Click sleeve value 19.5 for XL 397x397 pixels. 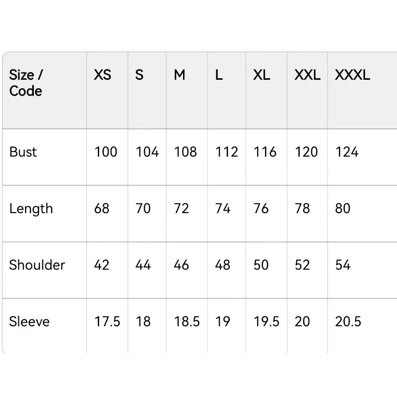266,322
